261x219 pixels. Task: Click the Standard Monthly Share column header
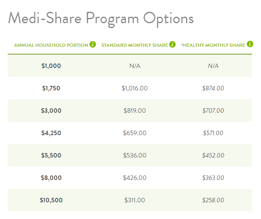tap(135, 45)
